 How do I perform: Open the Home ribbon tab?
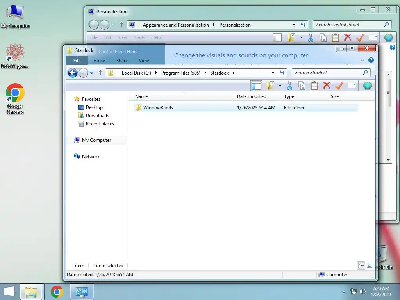pos(99,61)
